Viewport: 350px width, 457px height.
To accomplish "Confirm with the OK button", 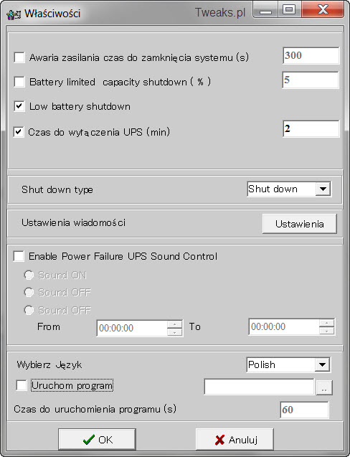I will pos(97,439).
